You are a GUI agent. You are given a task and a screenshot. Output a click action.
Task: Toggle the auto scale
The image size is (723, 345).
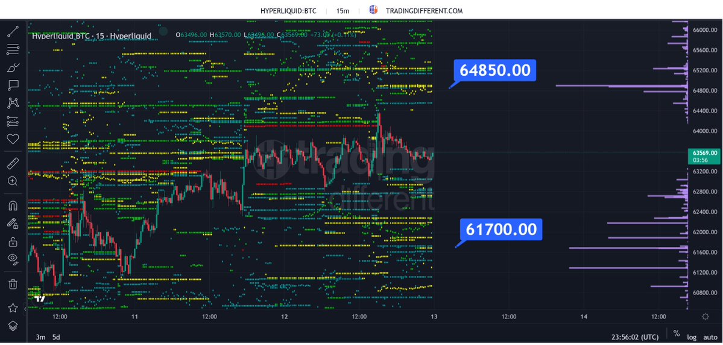(x=710, y=337)
